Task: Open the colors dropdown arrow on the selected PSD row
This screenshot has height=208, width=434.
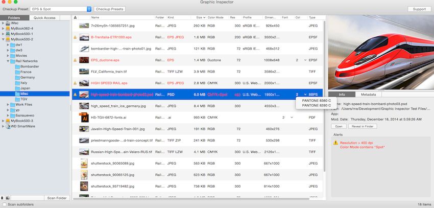Action: (x=305, y=95)
